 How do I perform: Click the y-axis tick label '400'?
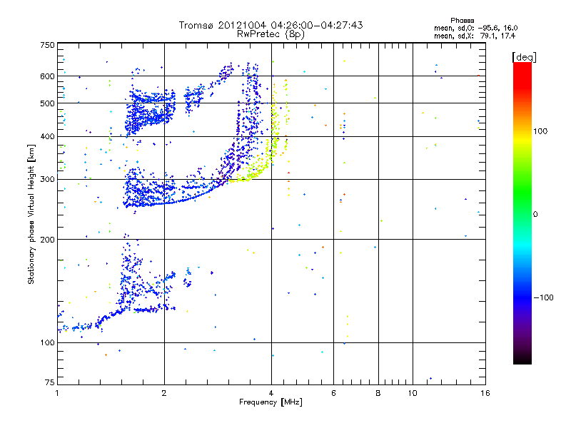(x=47, y=136)
